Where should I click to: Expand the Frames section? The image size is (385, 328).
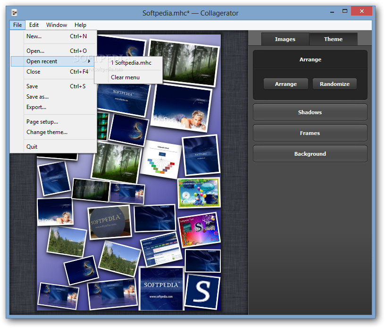coord(310,133)
